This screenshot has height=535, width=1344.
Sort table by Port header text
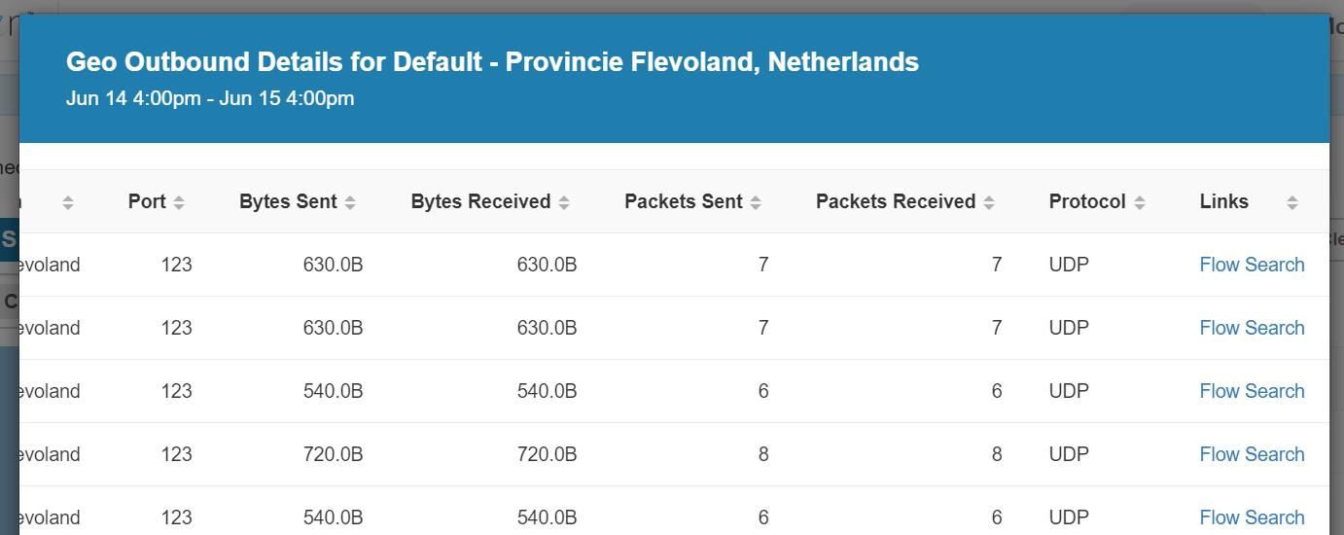click(x=147, y=201)
